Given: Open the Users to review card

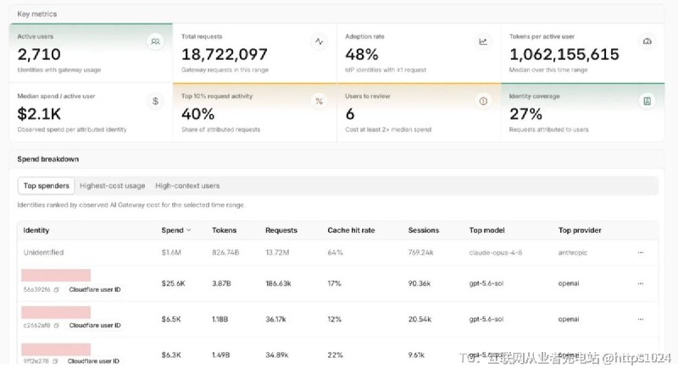Looking at the screenshot, I should [x=419, y=113].
